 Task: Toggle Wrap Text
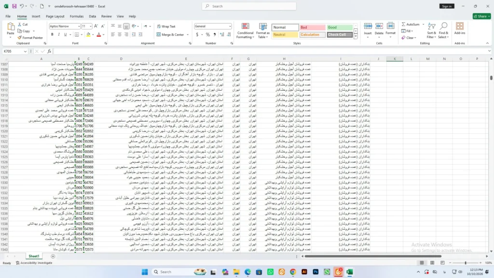pyautogui.click(x=166, y=27)
